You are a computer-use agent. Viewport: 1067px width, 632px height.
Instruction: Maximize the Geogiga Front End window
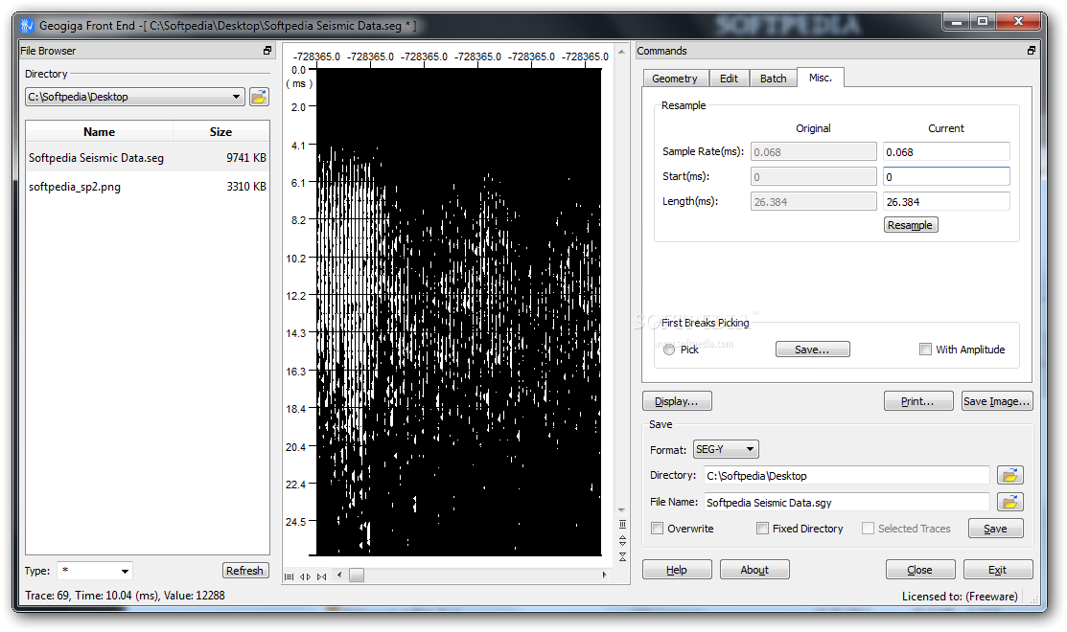[x=983, y=22]
